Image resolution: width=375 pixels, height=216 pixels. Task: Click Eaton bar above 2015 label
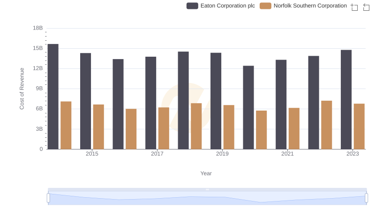86,101
